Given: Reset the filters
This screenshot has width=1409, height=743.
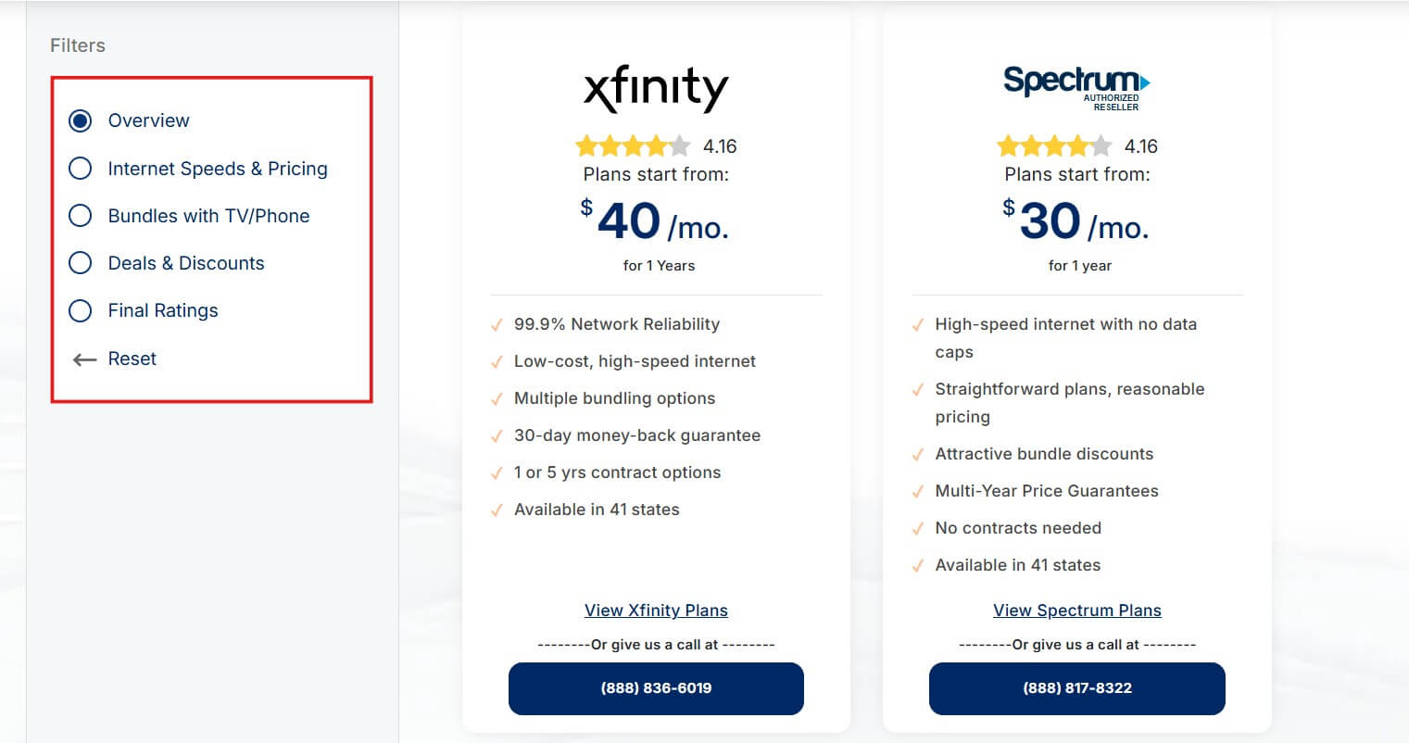Looking at the screenshot, I should click(132, 359).
